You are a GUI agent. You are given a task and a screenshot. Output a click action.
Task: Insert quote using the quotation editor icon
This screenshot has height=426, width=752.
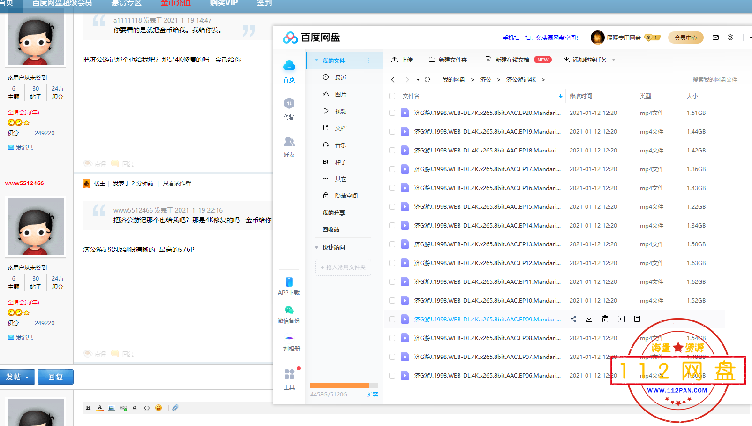tap(135, 408)
